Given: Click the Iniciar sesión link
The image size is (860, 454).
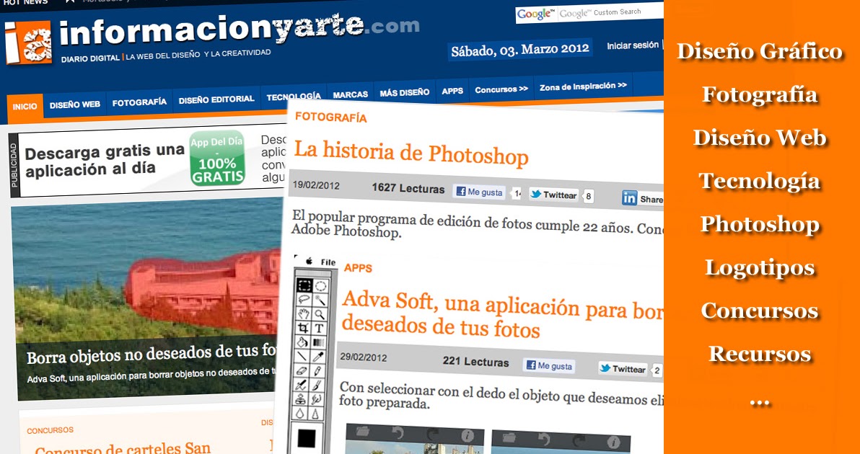Looking at the screenshot, I should tap(633, 45).
